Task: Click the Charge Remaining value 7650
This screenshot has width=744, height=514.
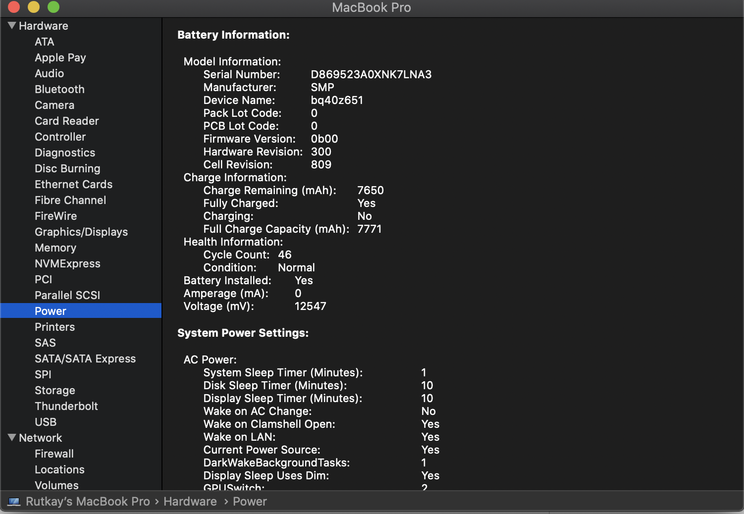Action: 371,190
